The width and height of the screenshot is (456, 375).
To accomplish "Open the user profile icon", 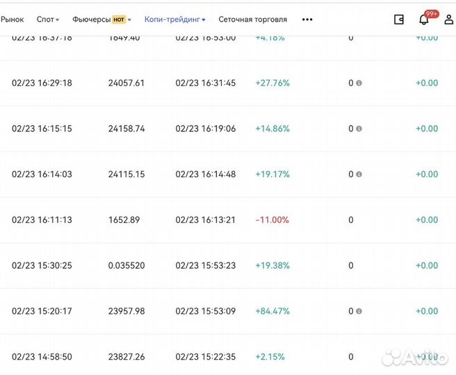I will click(449, 19).
